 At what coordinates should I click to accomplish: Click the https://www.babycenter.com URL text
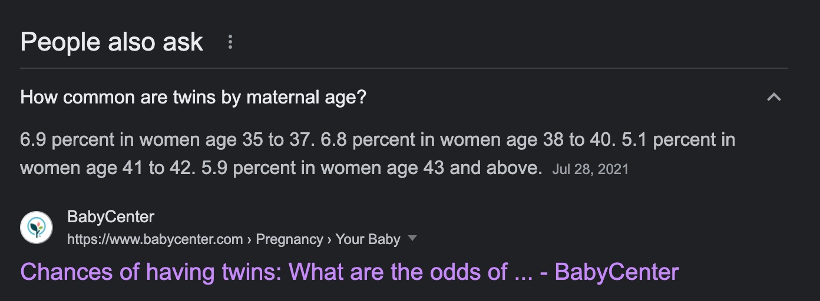coord(155,239)
